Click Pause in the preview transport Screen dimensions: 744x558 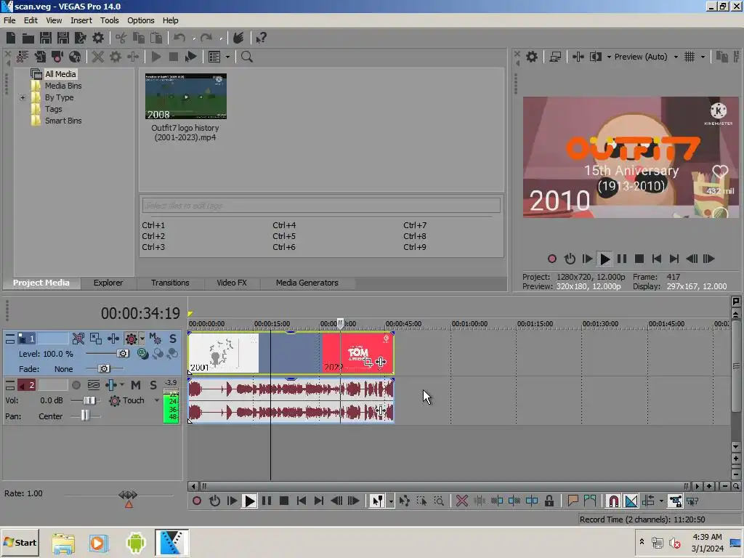[x=622, y=259]
